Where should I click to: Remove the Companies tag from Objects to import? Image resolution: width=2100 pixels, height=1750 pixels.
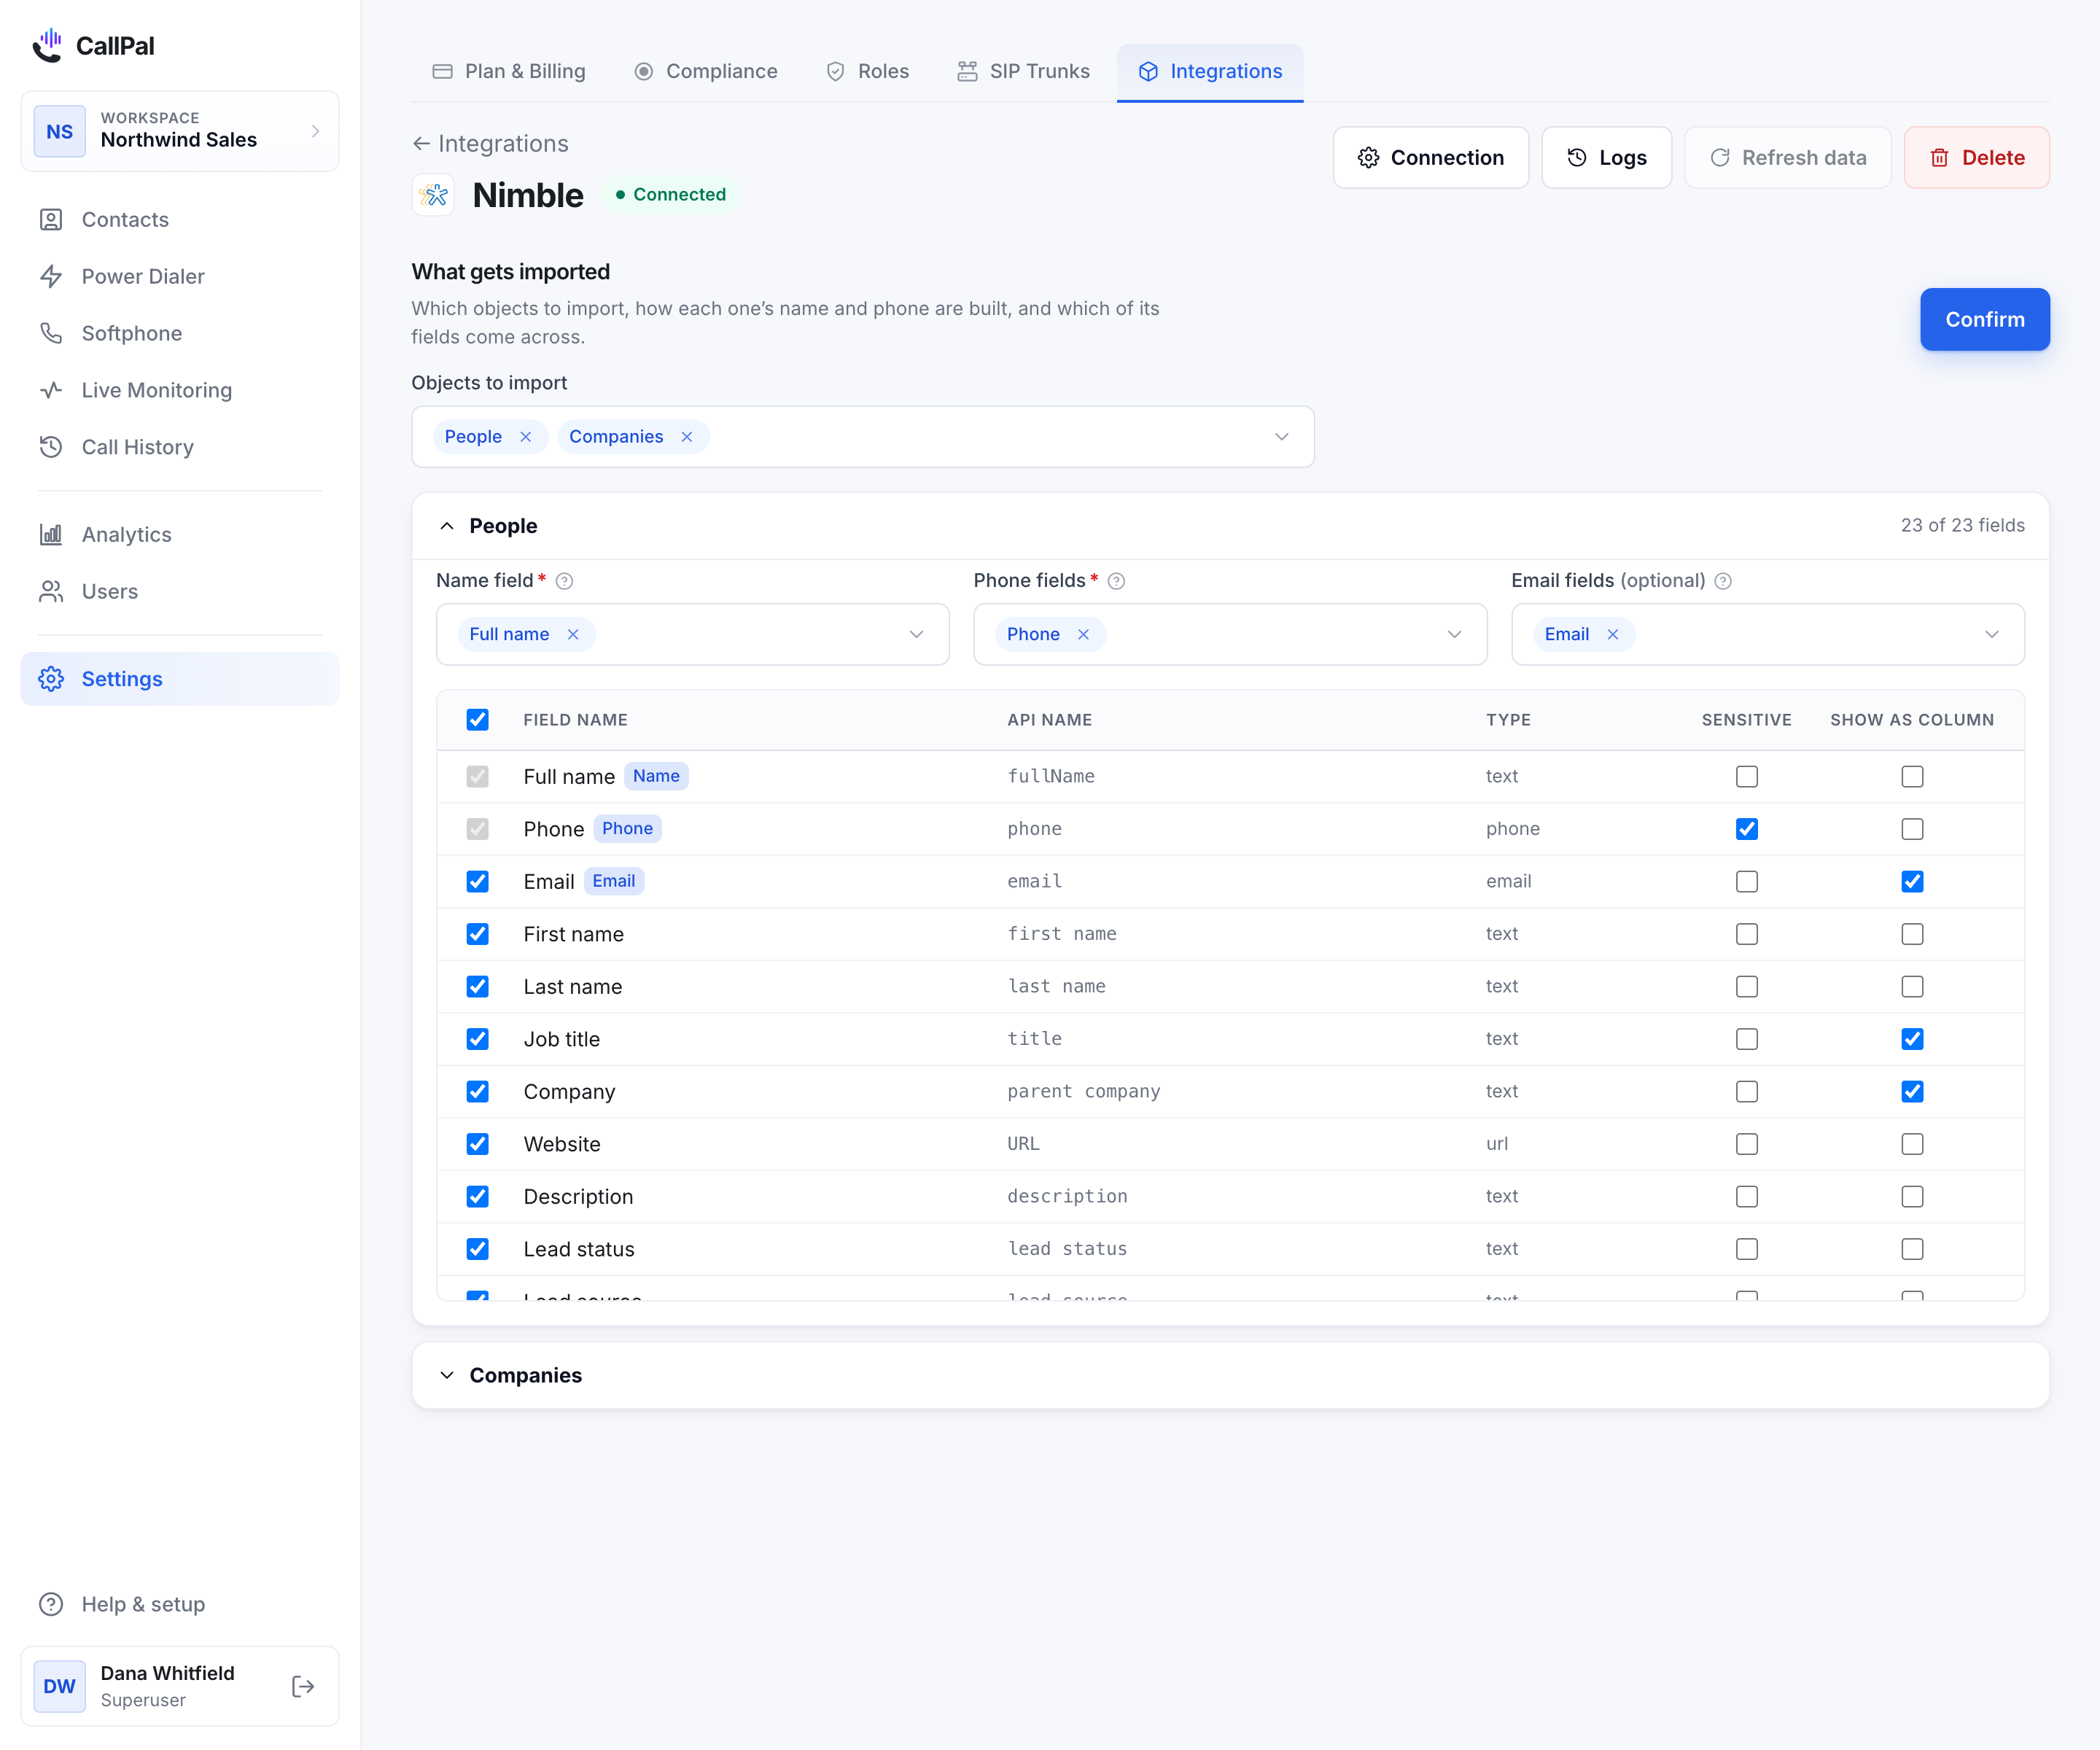pos(687,437)
